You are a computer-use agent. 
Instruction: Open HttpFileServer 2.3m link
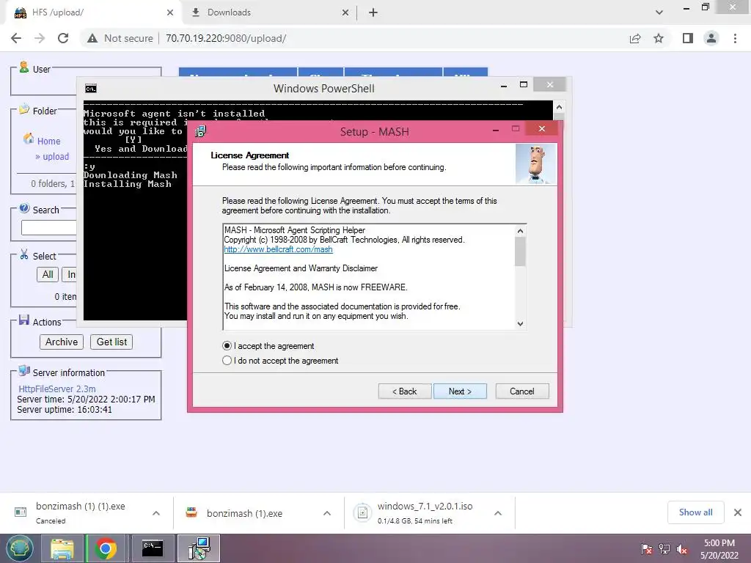(57, 389)
